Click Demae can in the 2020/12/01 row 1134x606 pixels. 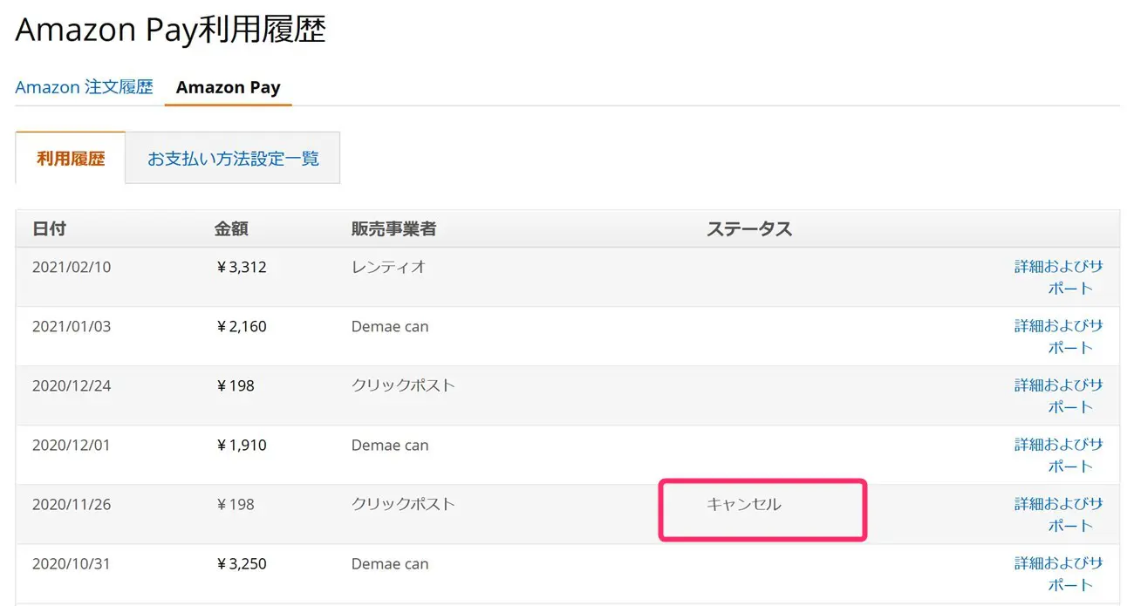coord(390,446)
